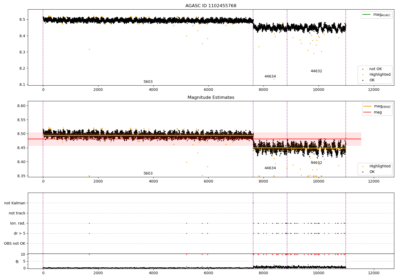Click '44632' annotation in Magnitude Estimates plot
Image resolution: width=398 pixels, height=279 pixels.
click(x=316, y=163)
